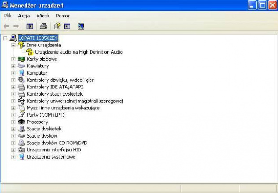Expand Kontrolery dźwięku, wideo i gier
This screenshot has width=278, height=193.
(x=13, y=80)
